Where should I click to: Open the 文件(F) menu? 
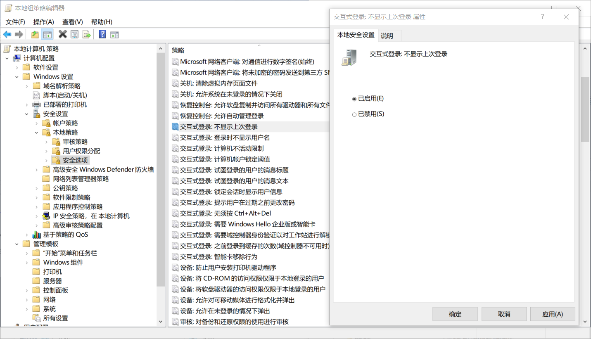click(16, 22)
